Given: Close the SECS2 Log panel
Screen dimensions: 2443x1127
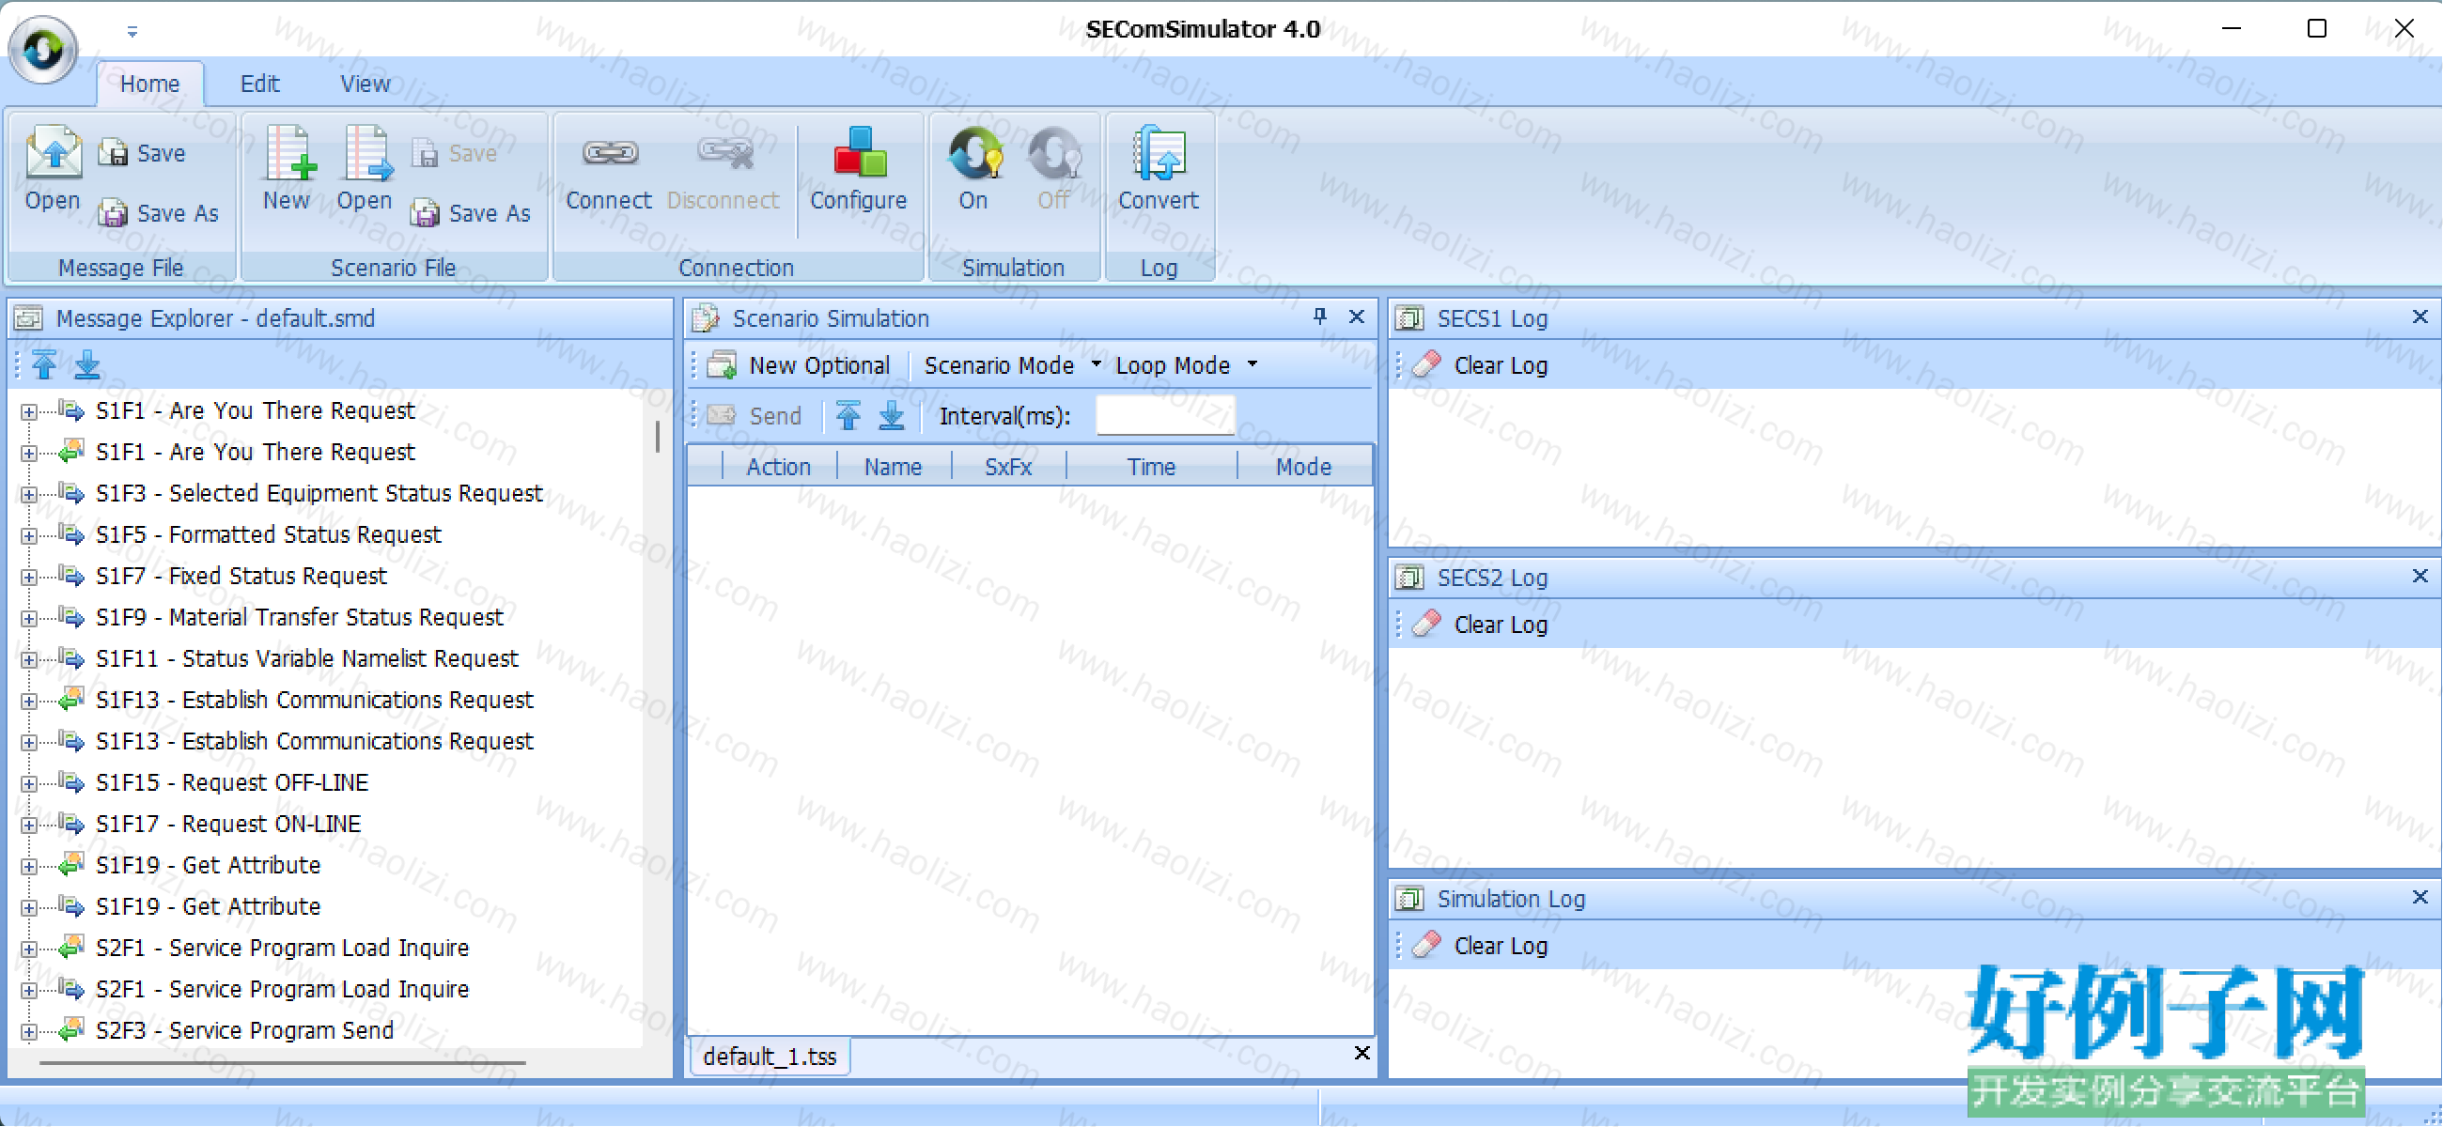Looking at the screenshot, I should pyautogui.click(x=2420, y=577).
